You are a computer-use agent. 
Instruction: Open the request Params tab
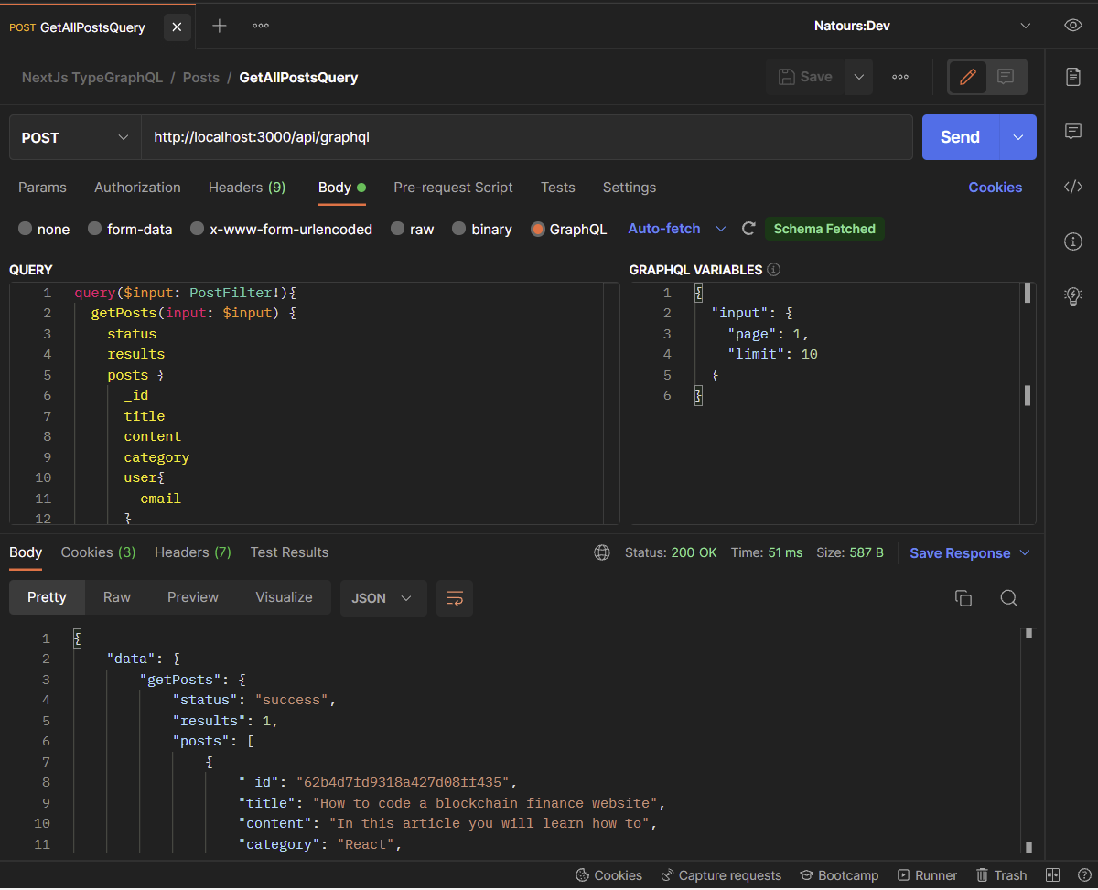pos(42,187)
